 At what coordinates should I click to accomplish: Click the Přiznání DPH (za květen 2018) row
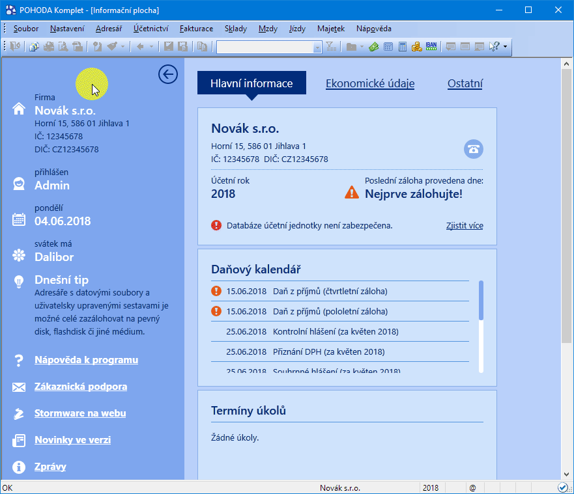[x=340, y=351]
